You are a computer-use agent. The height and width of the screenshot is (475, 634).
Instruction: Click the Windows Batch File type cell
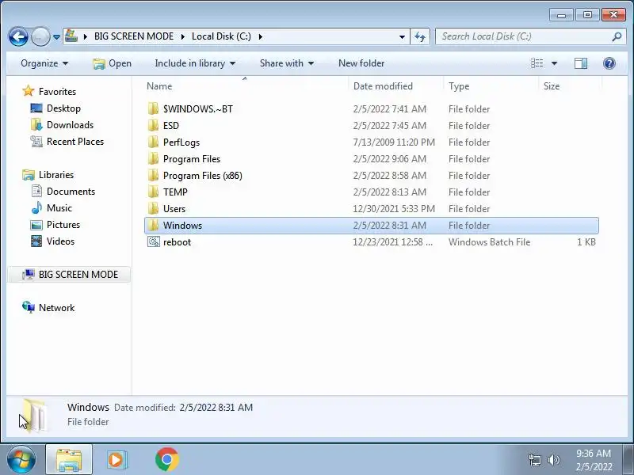tap(489, 242)
